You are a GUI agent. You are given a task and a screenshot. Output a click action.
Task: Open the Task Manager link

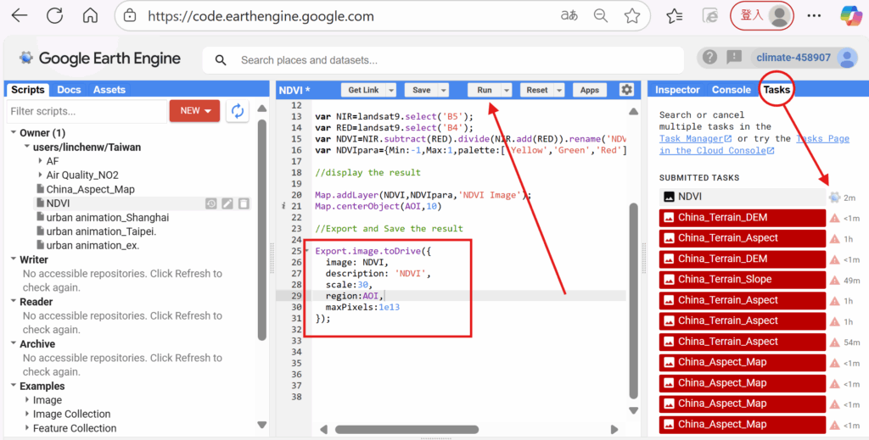[695, 138]
